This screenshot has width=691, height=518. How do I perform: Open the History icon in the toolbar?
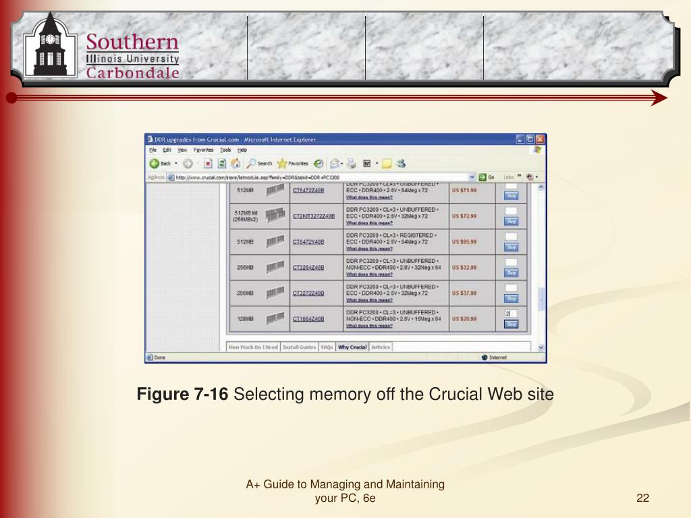pyautogui.click(x=319, y=163)
